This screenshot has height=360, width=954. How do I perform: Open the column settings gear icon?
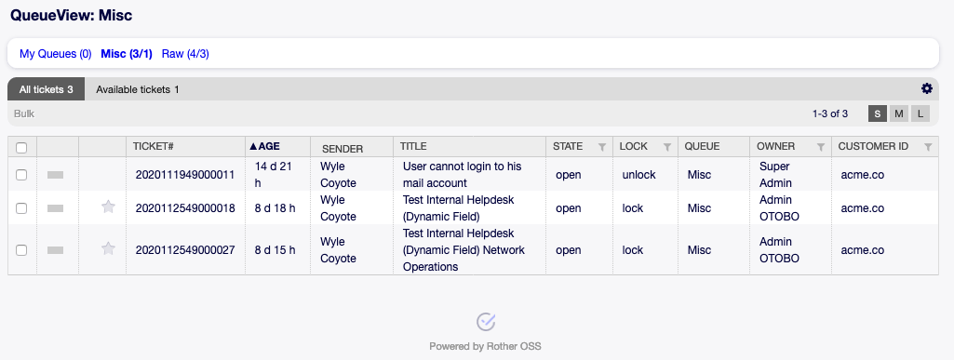[927, 88]
